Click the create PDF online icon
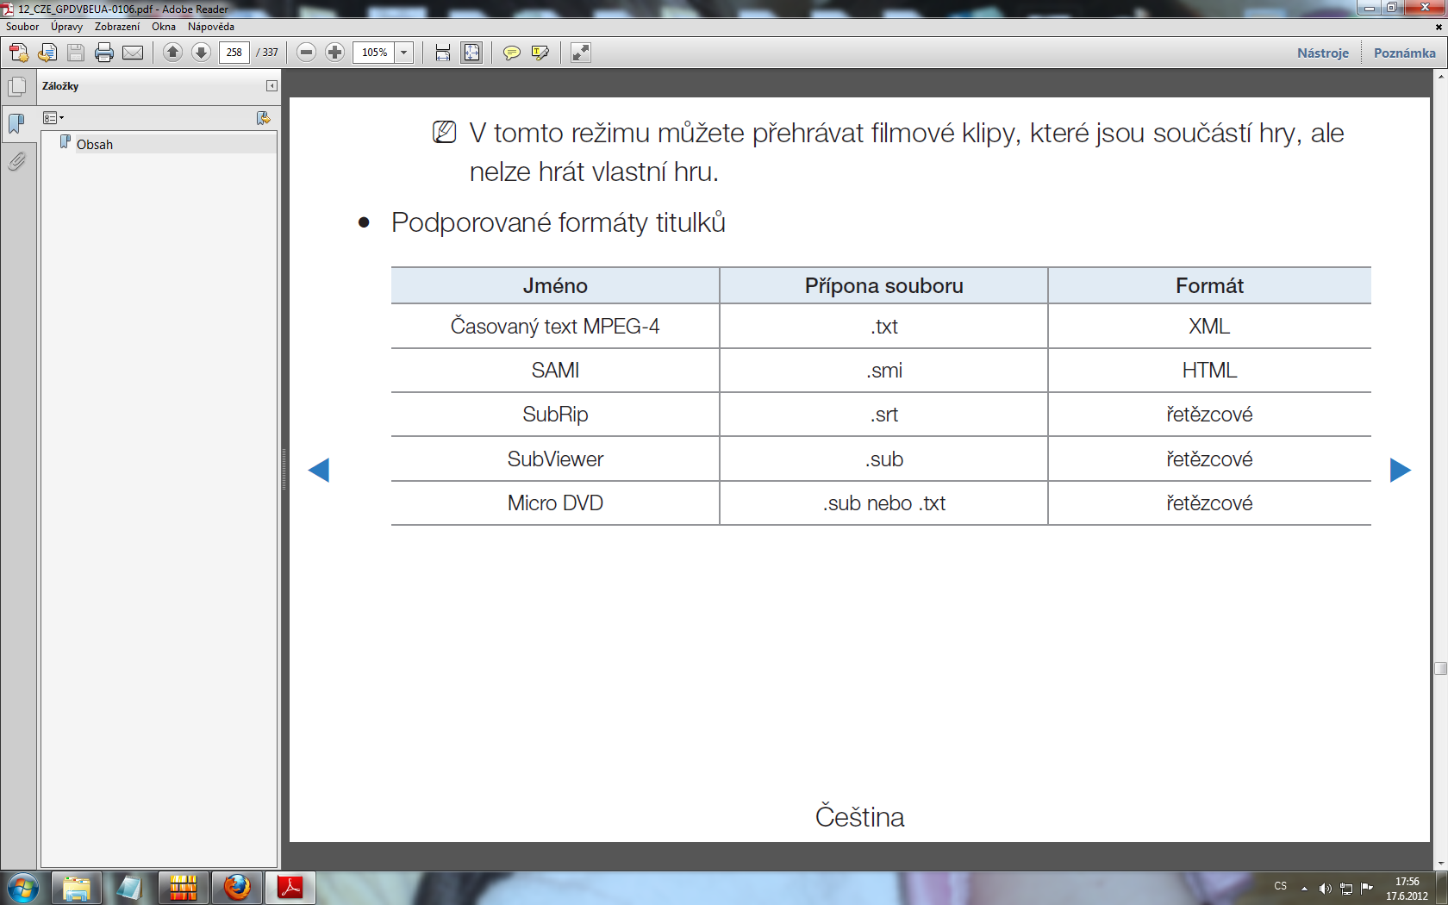Viewport: 1448px width, 905px height. pyautogui.click(x=18, y=53)
